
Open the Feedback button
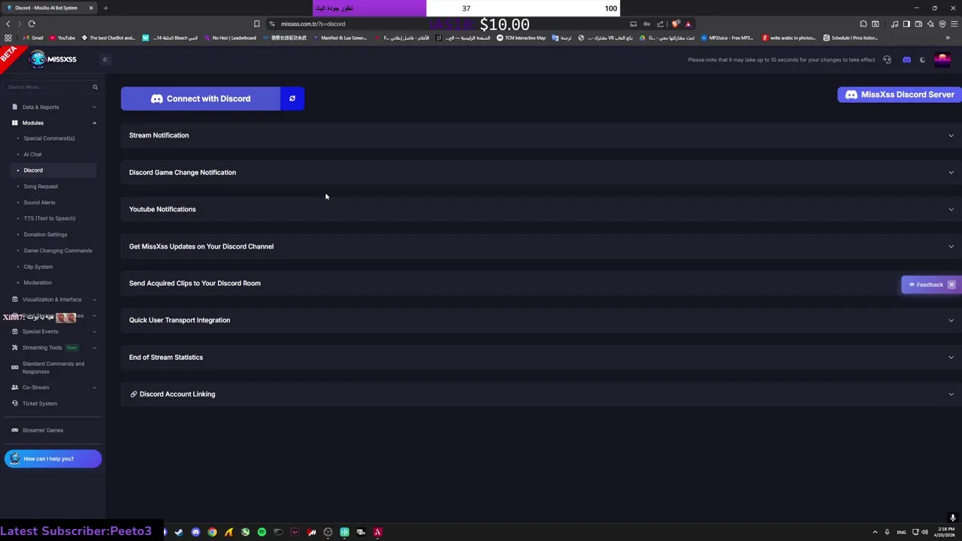click(x=925, y=285)
